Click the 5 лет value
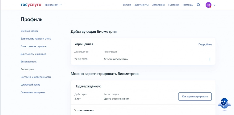This screenshot has width=234, height=115. [x=77, y=99]
